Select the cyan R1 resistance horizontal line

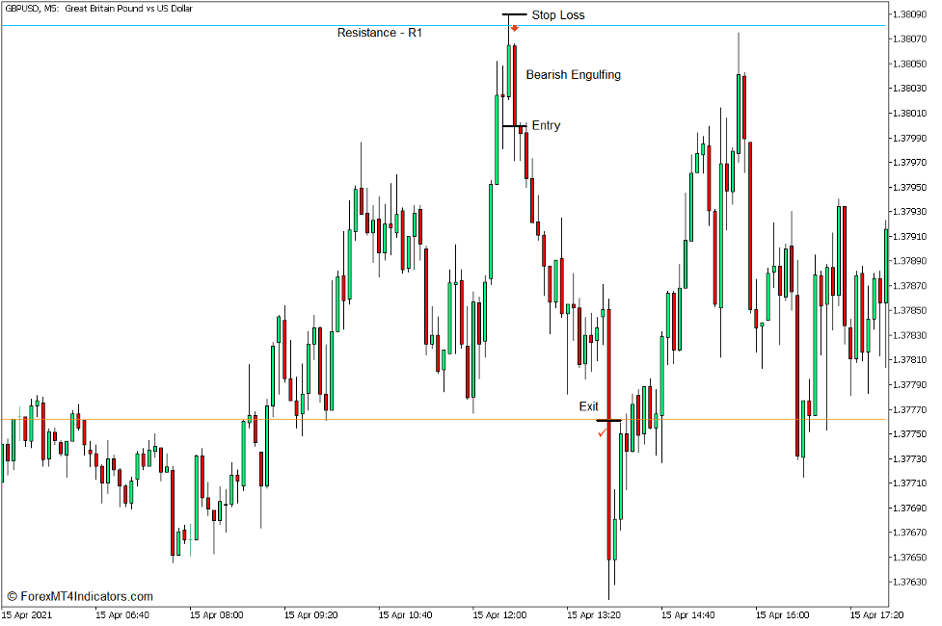pos(193,25)
